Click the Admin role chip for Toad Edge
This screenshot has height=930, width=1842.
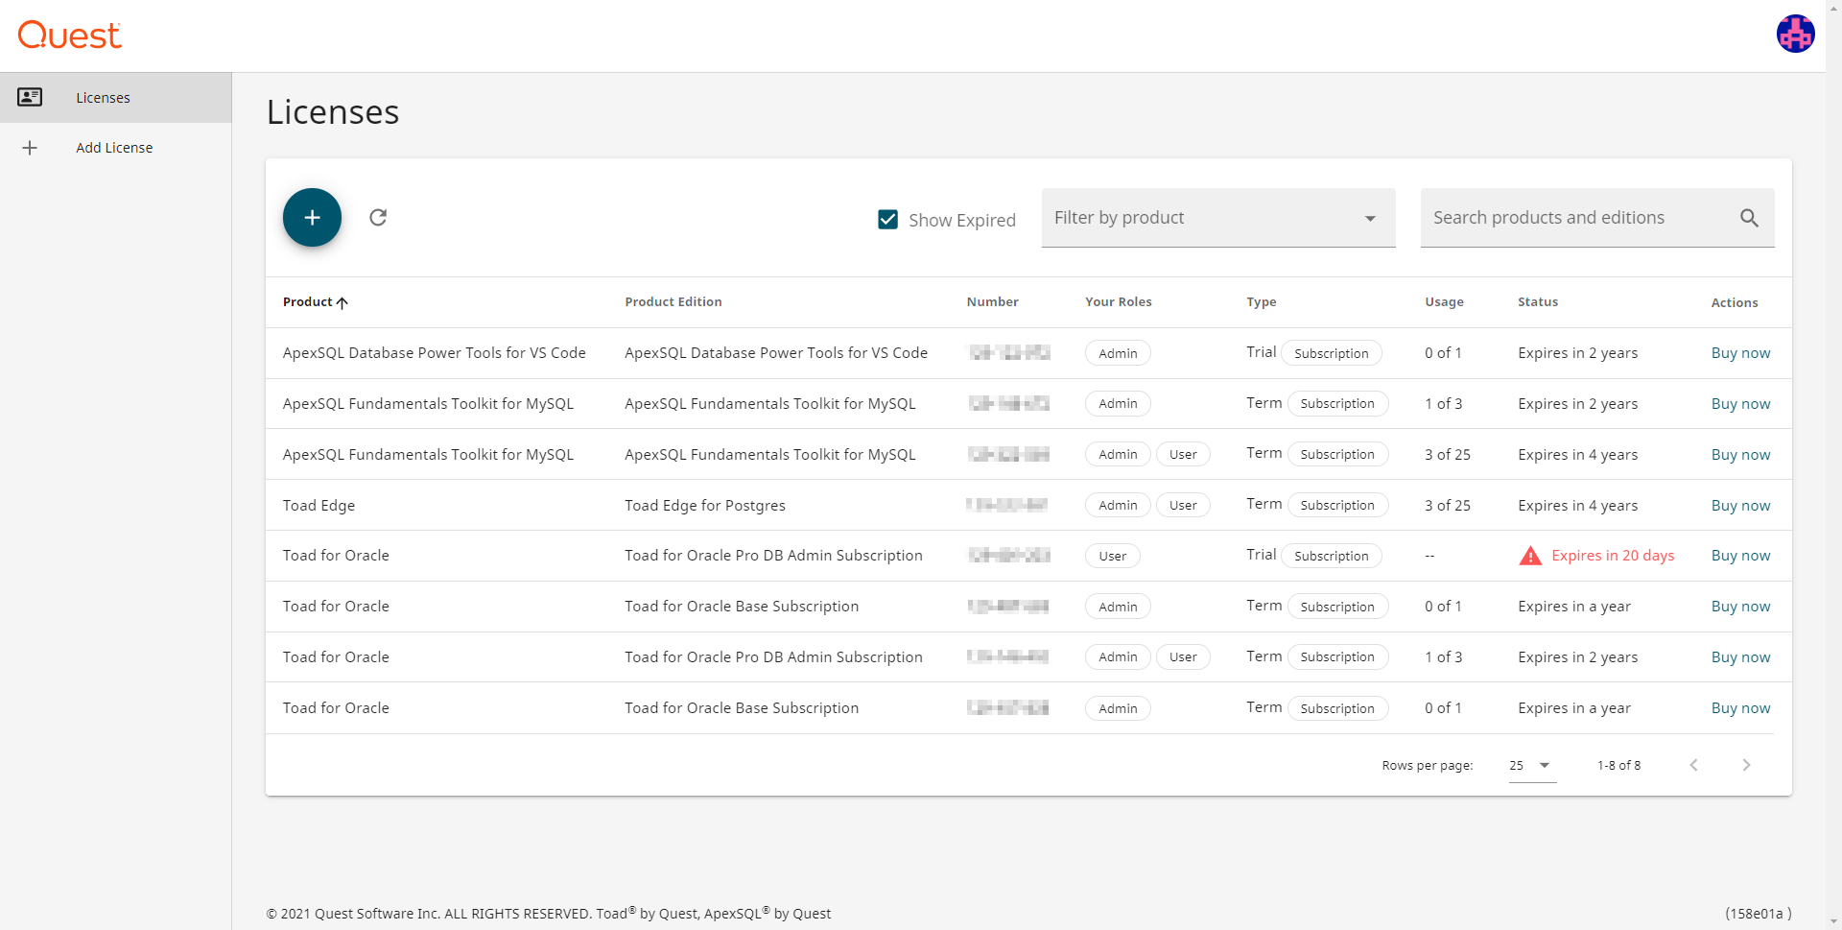coord(1118,506)
